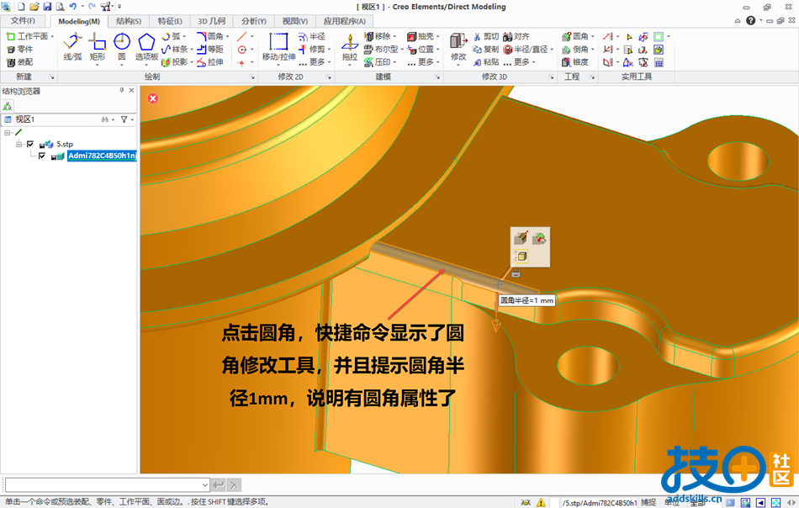The width and height of the screenshot is (799, 508).
Task: Collapse the ribbon with the caret icon
Action: (x=738, y=21)
